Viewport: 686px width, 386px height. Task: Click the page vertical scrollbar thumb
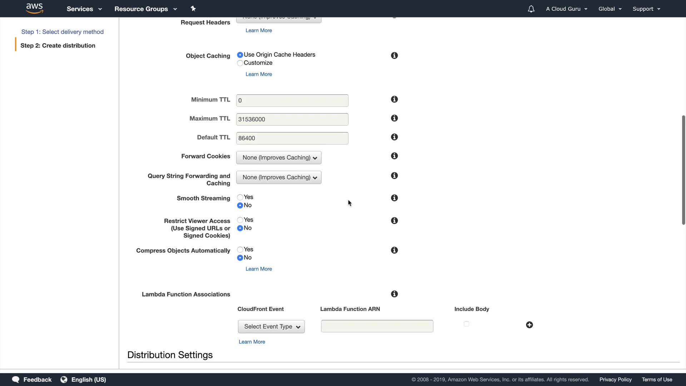tap(683, 170)
